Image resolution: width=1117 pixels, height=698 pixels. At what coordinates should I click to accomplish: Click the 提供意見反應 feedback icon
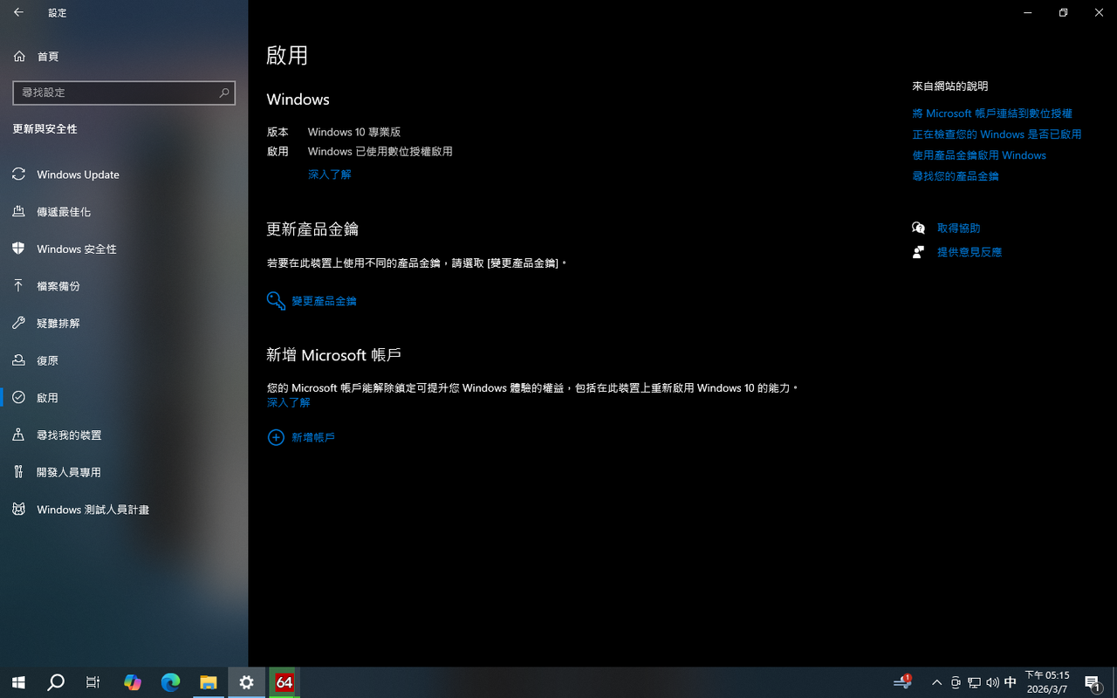coord(919,251)
